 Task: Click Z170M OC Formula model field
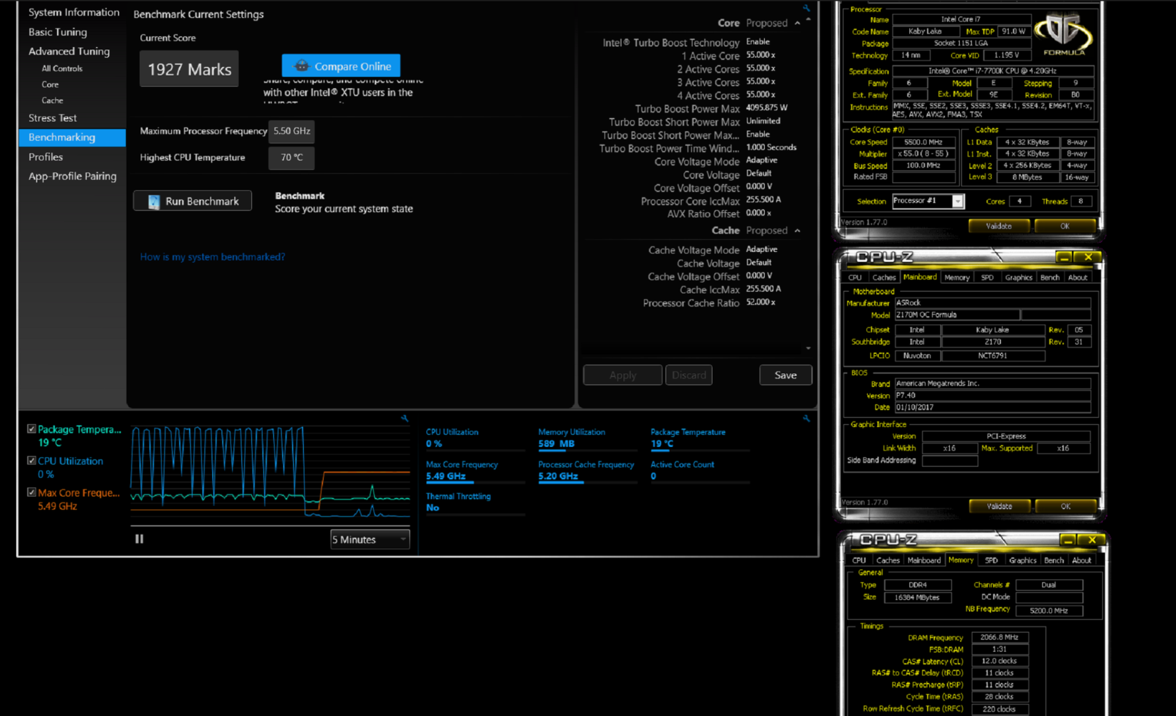[x=956, y=315]
